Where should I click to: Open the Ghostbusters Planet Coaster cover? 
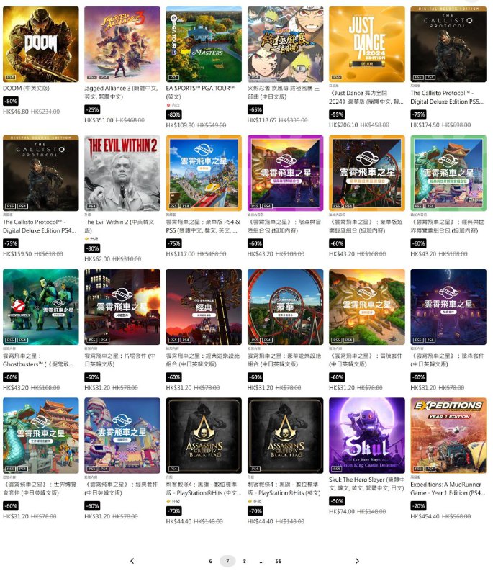[x=41, y=307]
